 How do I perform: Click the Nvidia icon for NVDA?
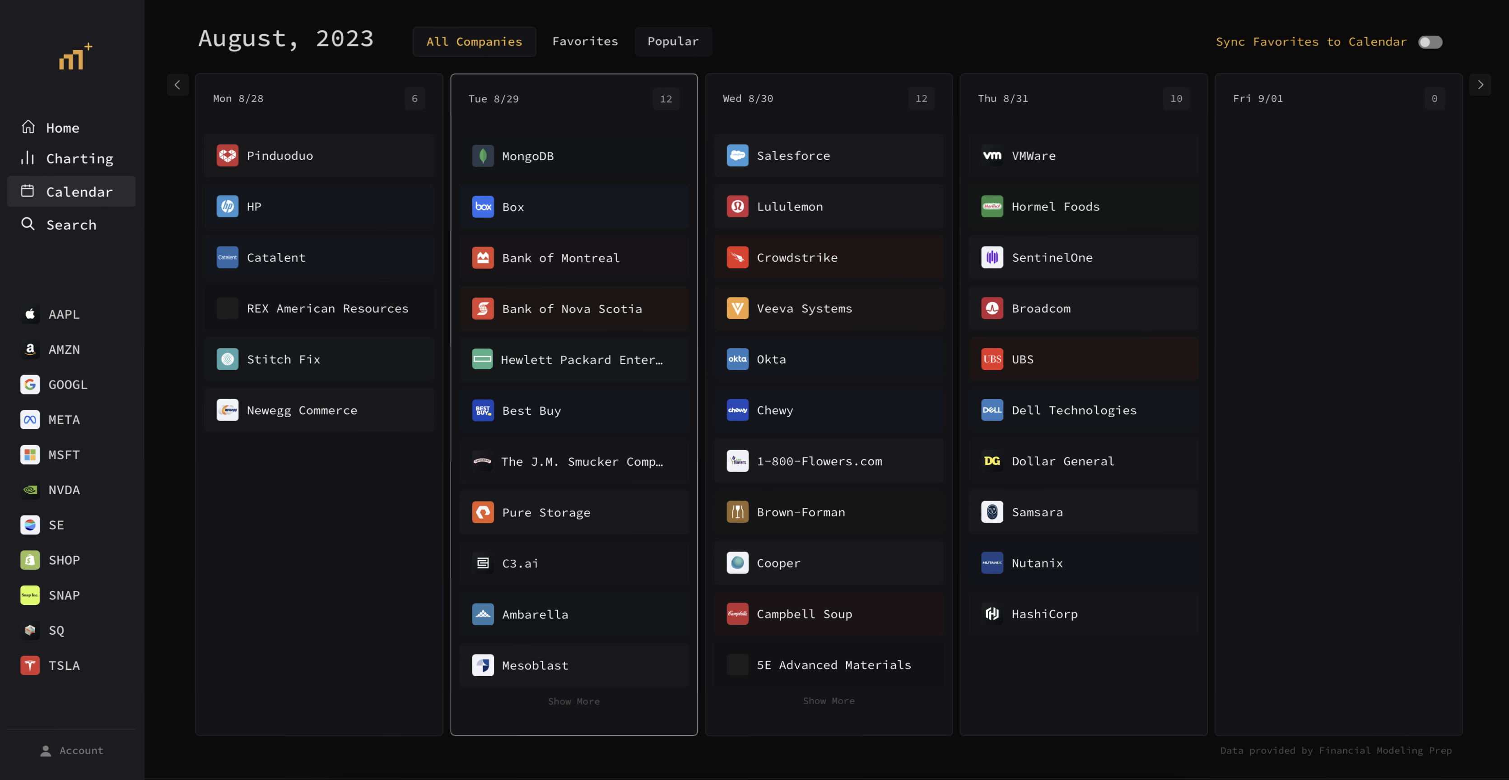(x=30, y=490)
